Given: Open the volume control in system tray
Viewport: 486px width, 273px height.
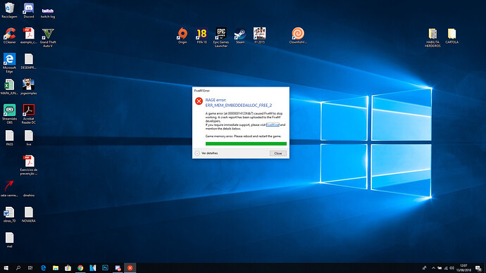Looking at the screenshot, I should (x=451, y=268).
